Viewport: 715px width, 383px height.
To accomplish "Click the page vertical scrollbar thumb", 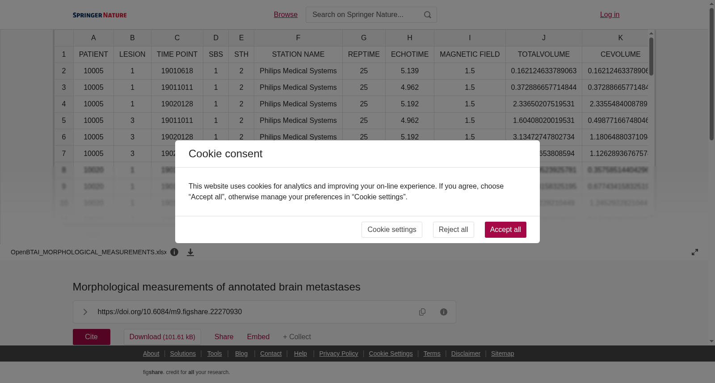I will [711, 74].
